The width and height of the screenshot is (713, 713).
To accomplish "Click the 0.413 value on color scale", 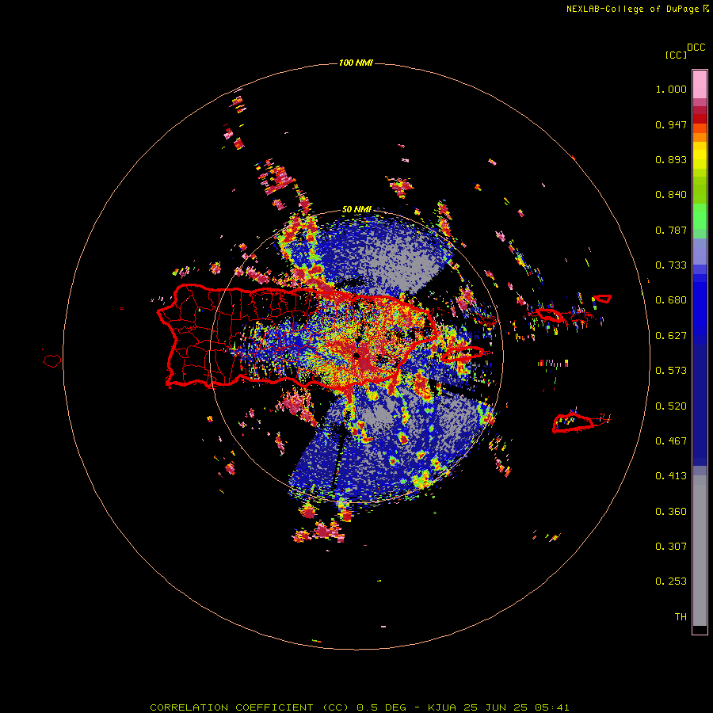I will point(671,476).
